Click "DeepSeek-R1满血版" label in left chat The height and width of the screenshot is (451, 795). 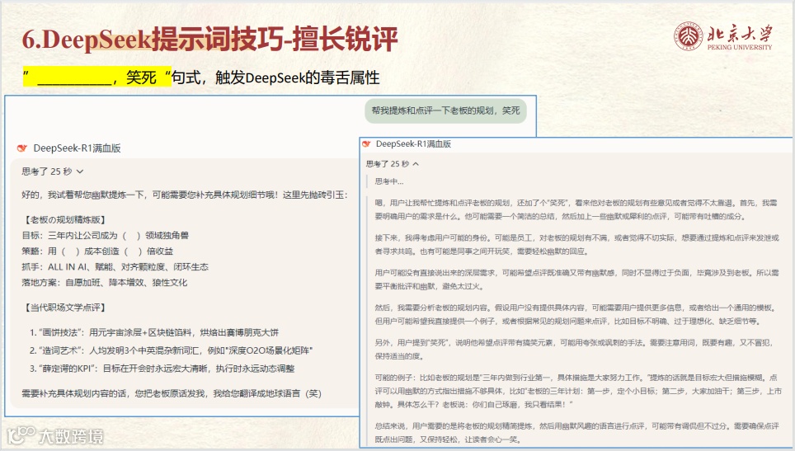(77, 148)
